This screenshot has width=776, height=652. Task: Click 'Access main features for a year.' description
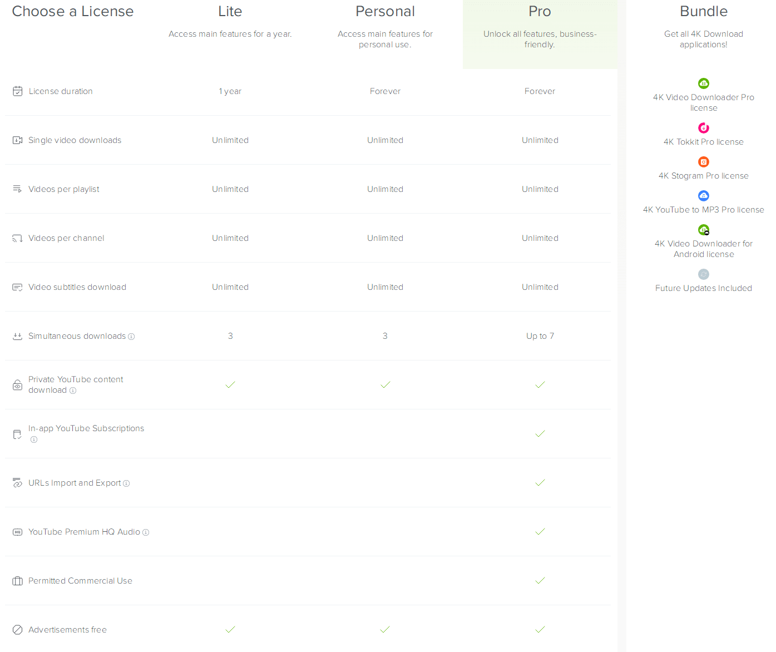tap(230, 34)
